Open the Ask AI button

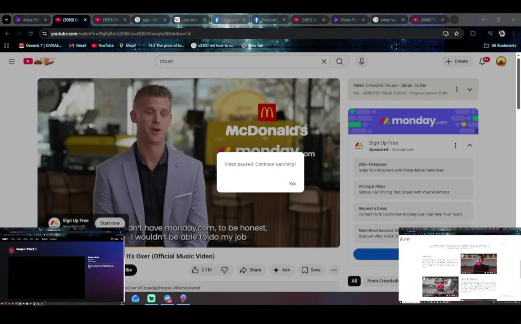(281, 270)
